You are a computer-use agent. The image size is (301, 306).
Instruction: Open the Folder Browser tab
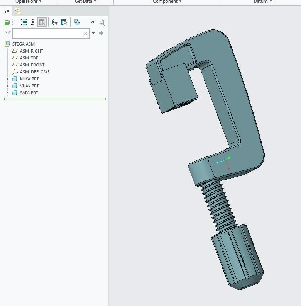coord(18,11)
